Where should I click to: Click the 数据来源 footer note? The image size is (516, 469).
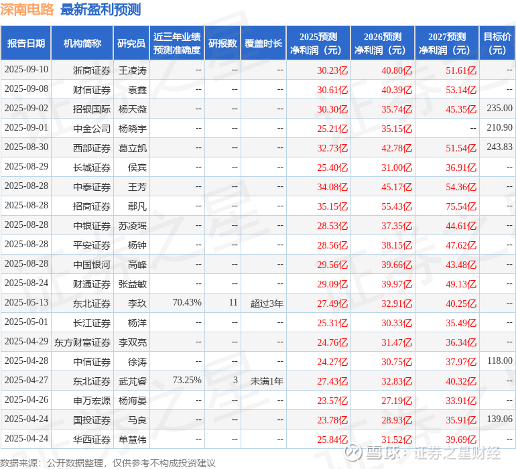tap(108, 463)
